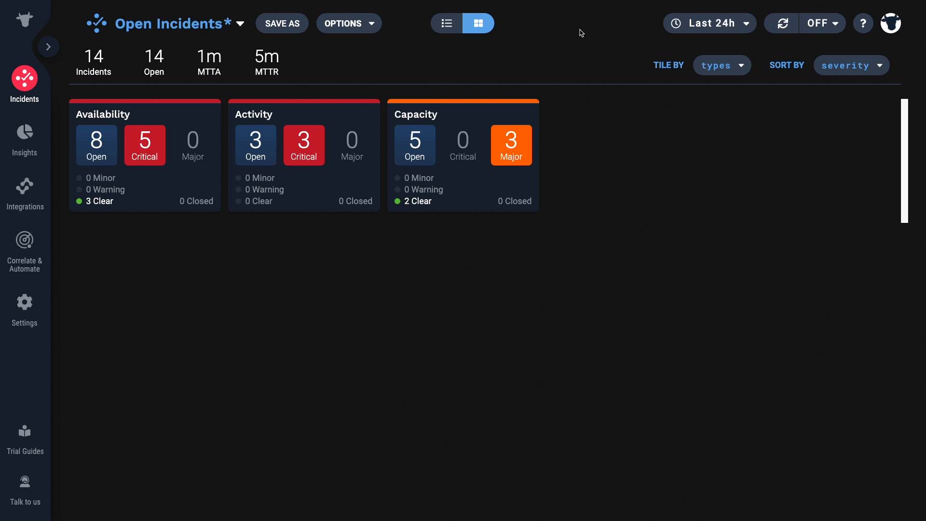Click the vertical scrollbar on the right
This screenshot has height=521, width=926.
pos(904,161)
